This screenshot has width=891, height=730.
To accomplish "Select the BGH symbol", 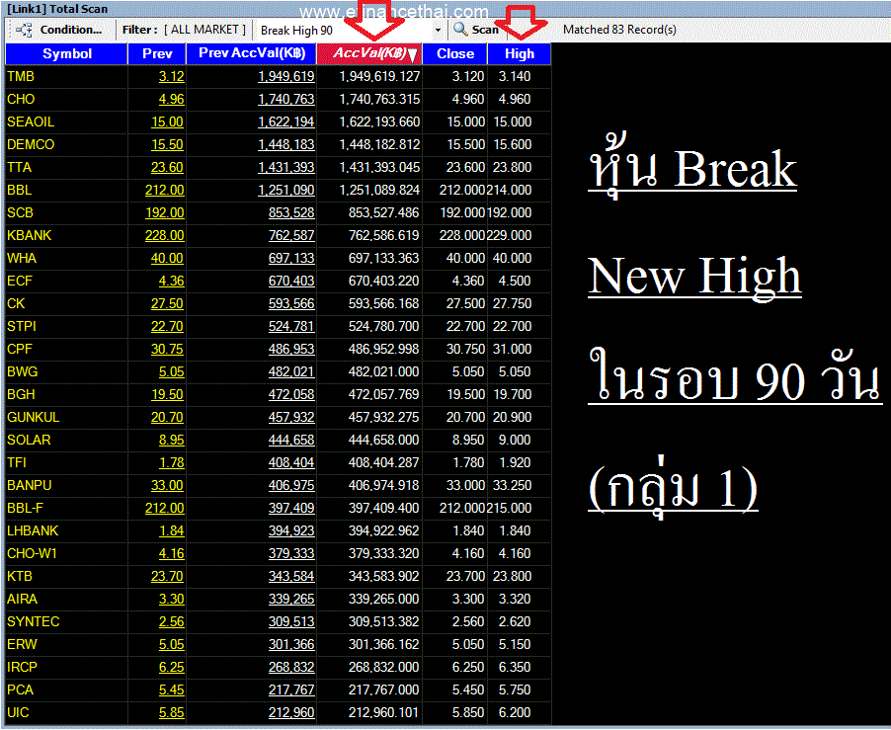I will (x=21, y=394).
